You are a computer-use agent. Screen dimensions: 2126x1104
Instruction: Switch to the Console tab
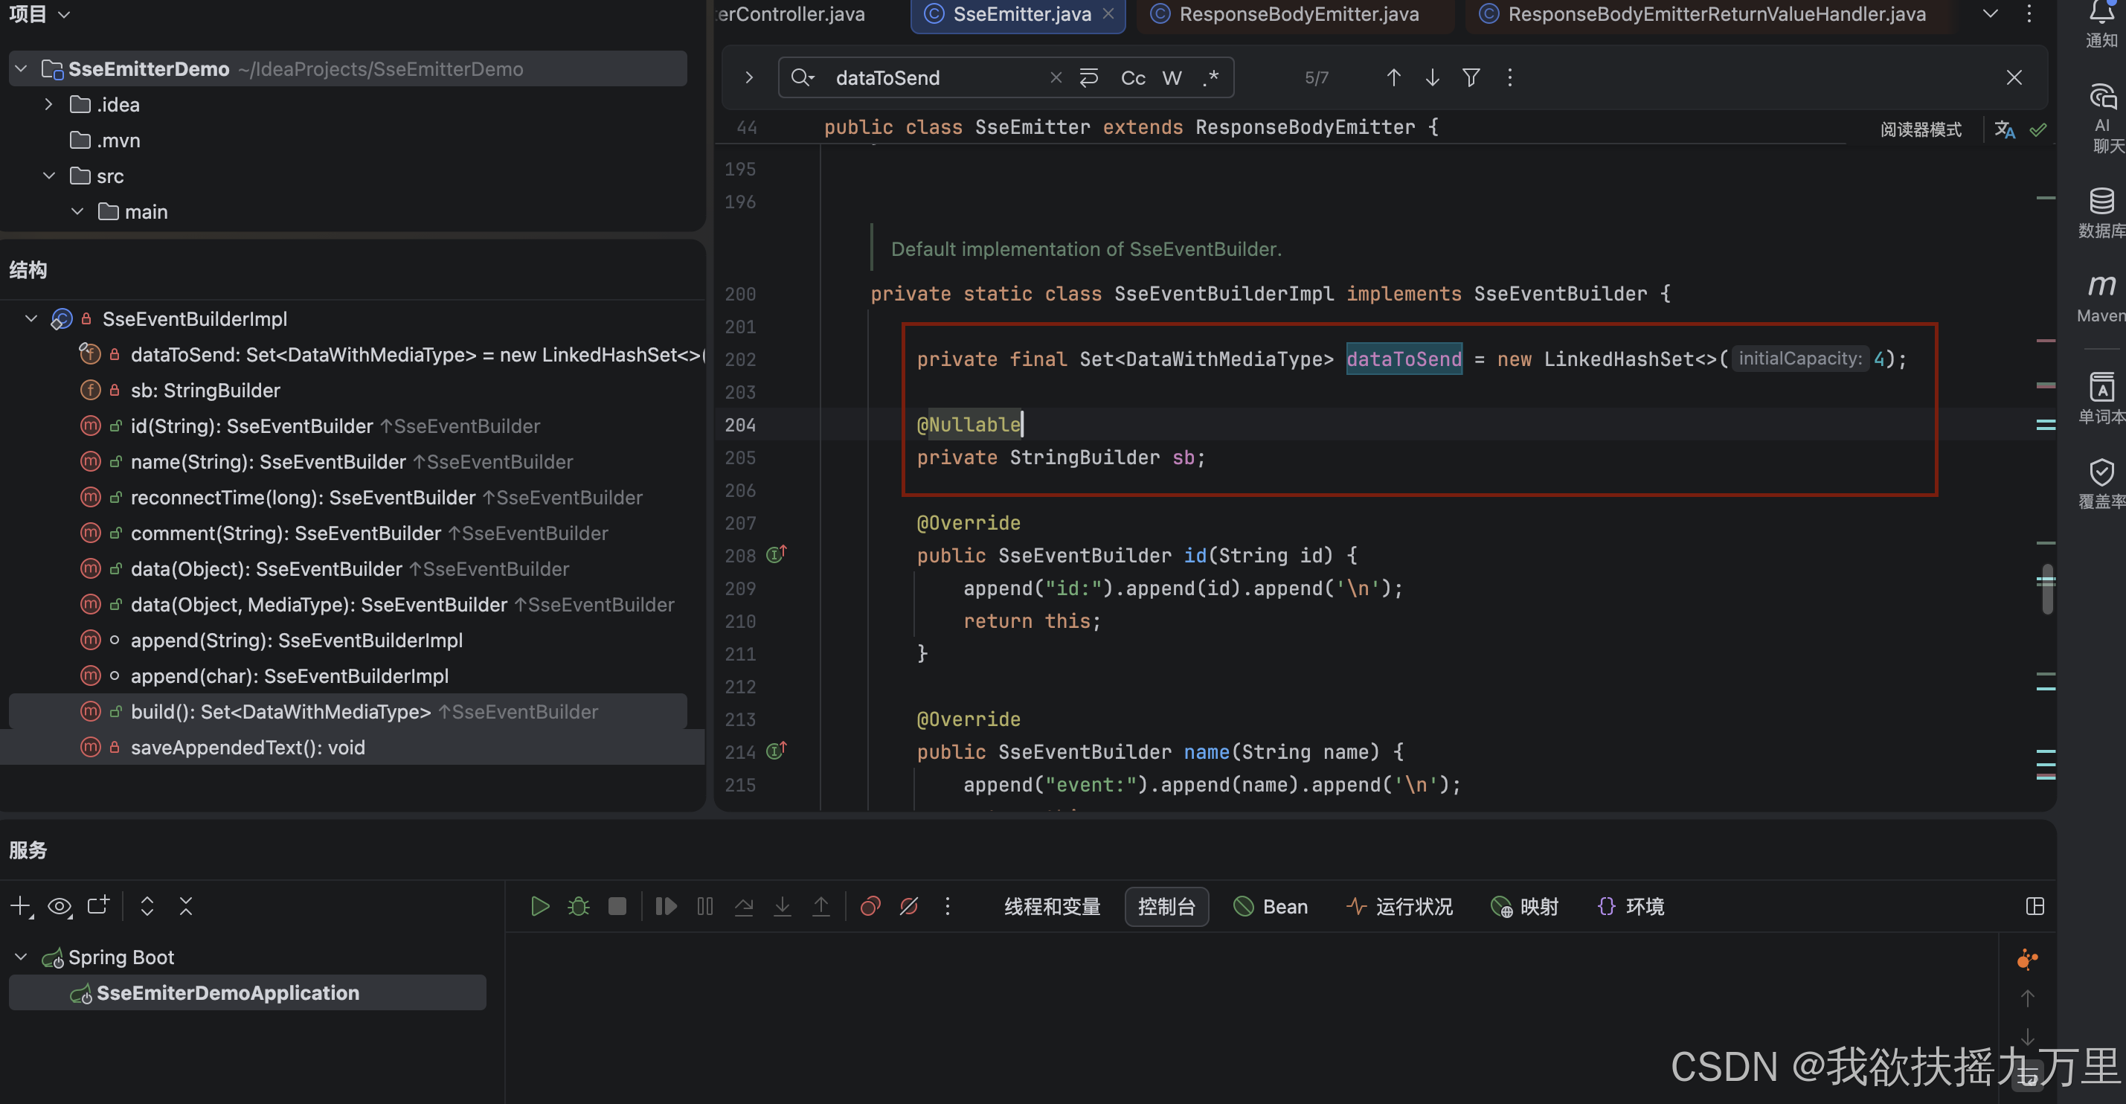click(1166, 907)
